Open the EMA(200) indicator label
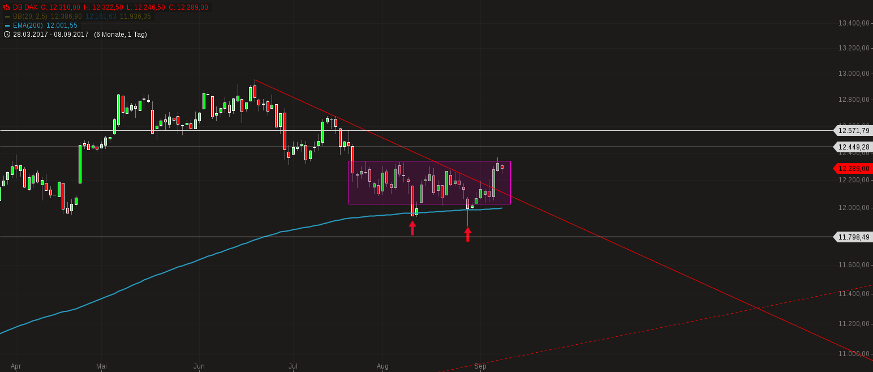 28,25
